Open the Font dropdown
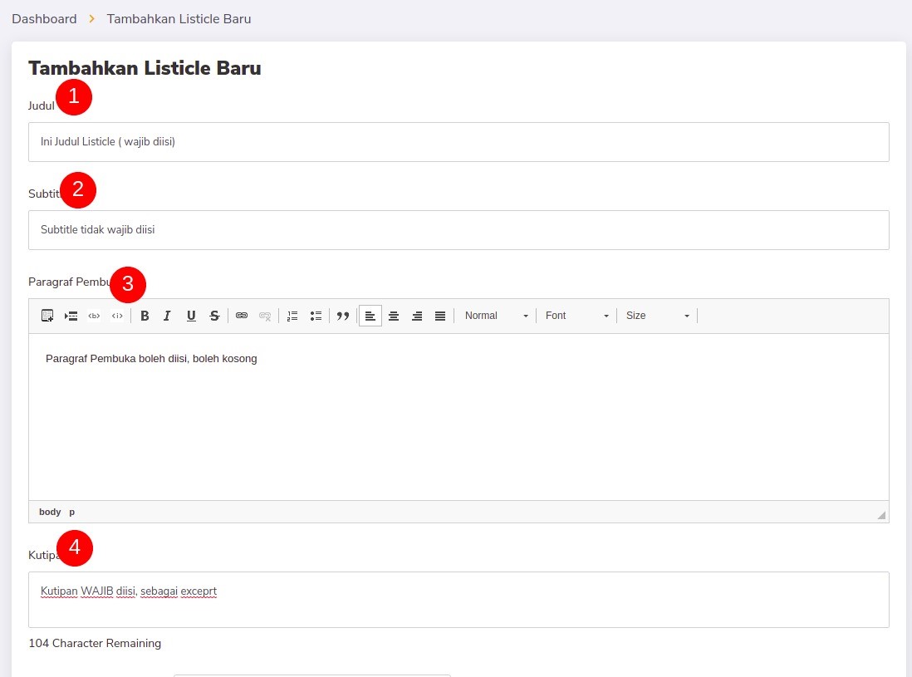The width and height of the screenshot is (912, 677). click(576, 316)
